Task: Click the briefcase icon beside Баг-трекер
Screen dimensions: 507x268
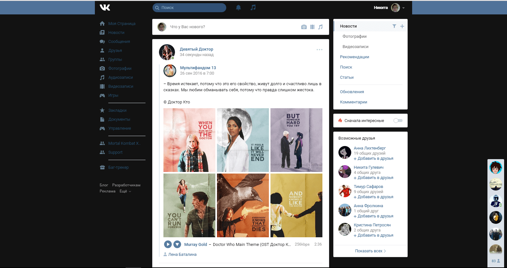Action: (102, 167)
